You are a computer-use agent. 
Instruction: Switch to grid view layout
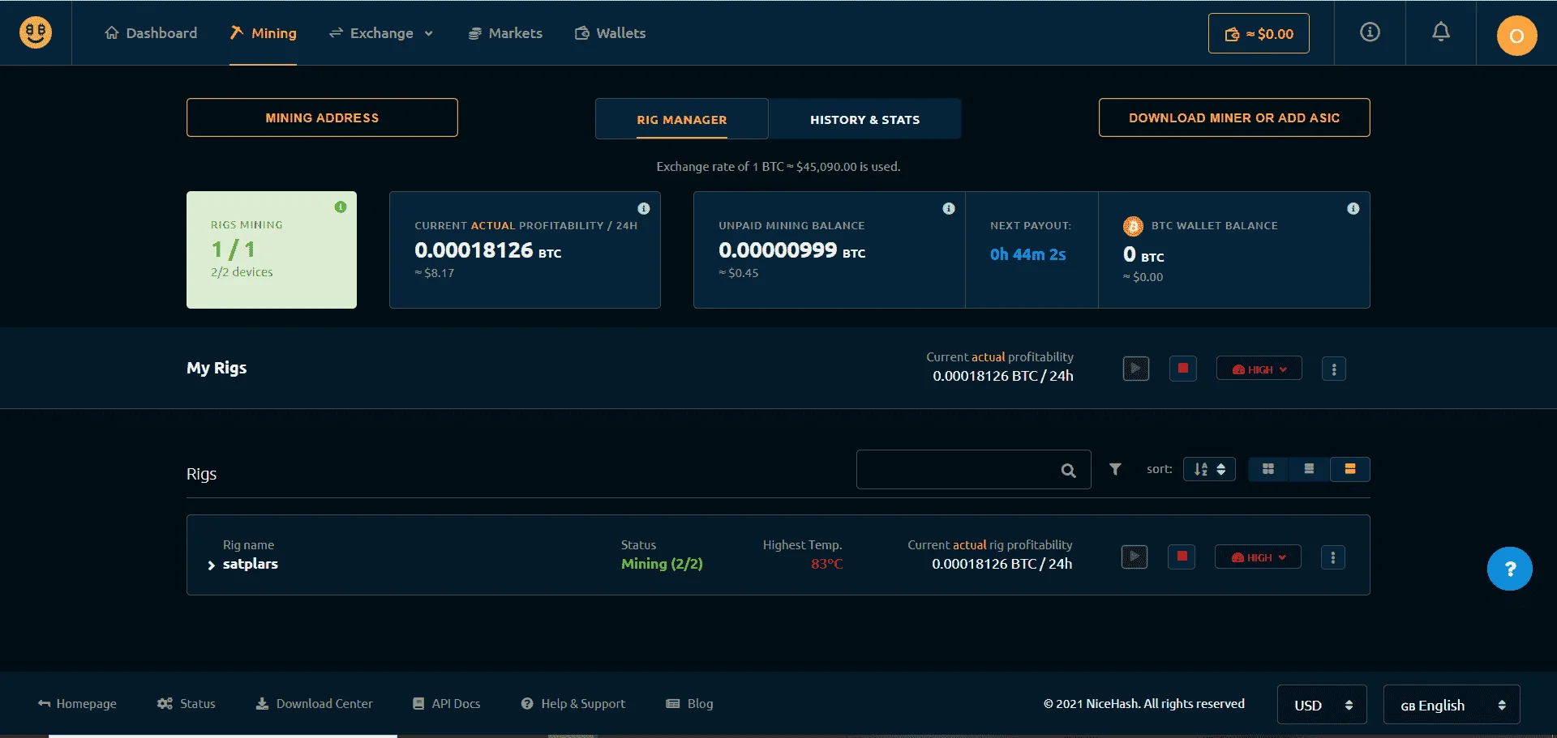tap(1268, 469)
